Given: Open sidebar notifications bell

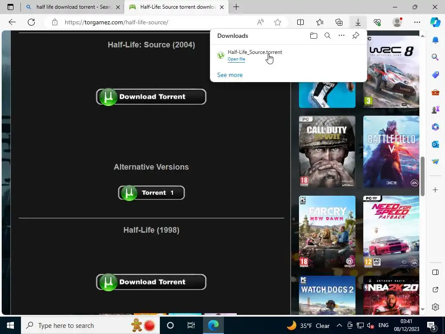Looking at the screenshot, I should click(x=435, y=40).
